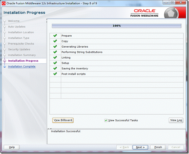Click the Installation Successful message
The image size is (189, 154).
[66, 131]
